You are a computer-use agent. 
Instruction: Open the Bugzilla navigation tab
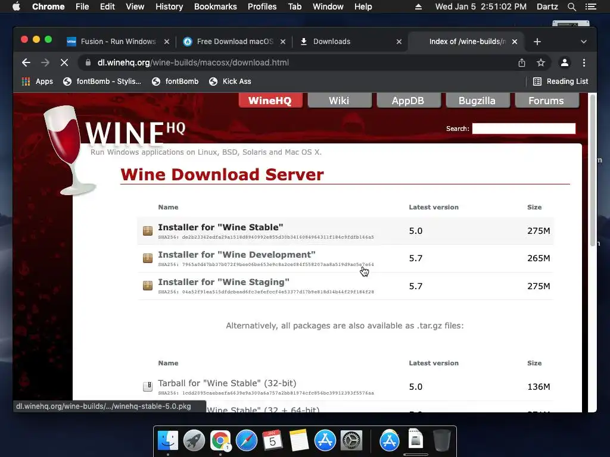pyautogui.click(x=477, y=101)
